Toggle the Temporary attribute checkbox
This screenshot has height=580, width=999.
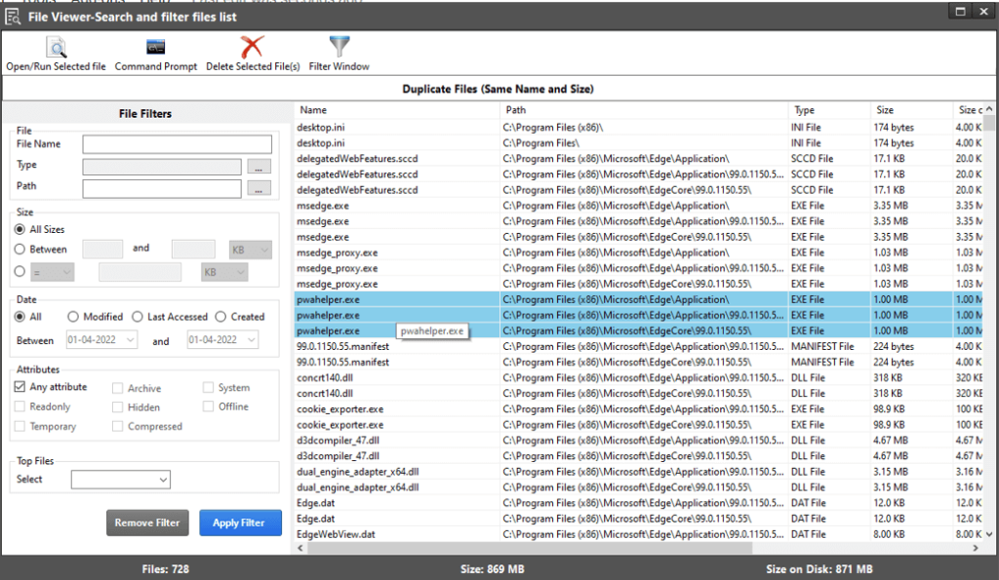(20, 426)
